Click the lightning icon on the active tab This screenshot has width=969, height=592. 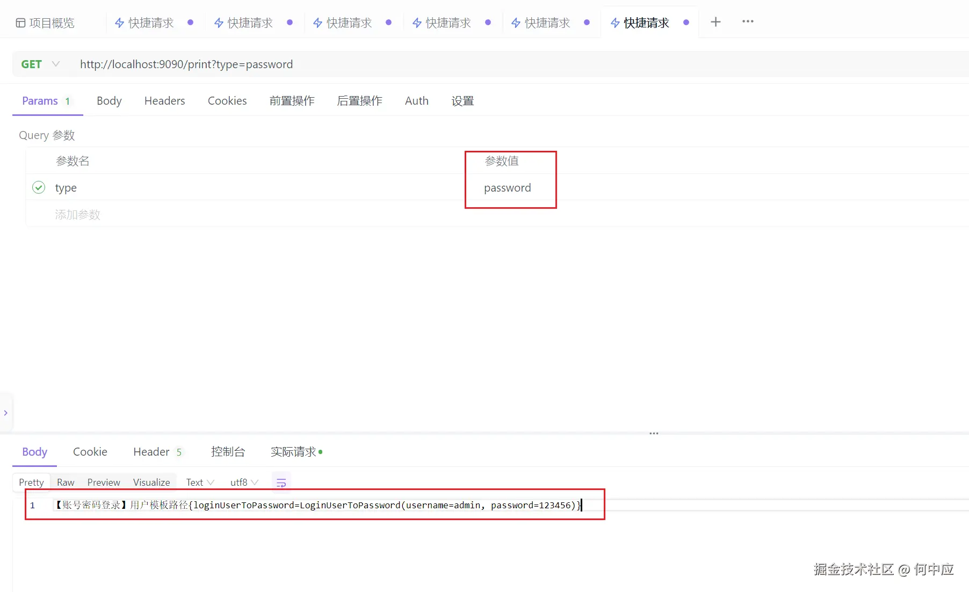(x=616, y=23)
